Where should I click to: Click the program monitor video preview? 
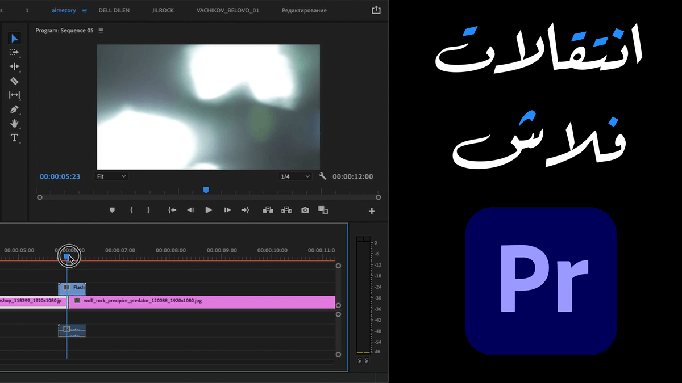pyautogui.click(x=209, y=107)
